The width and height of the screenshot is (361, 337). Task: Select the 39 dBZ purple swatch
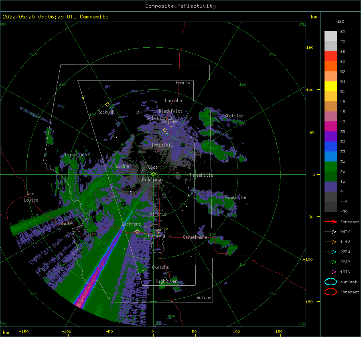(331, 136)
